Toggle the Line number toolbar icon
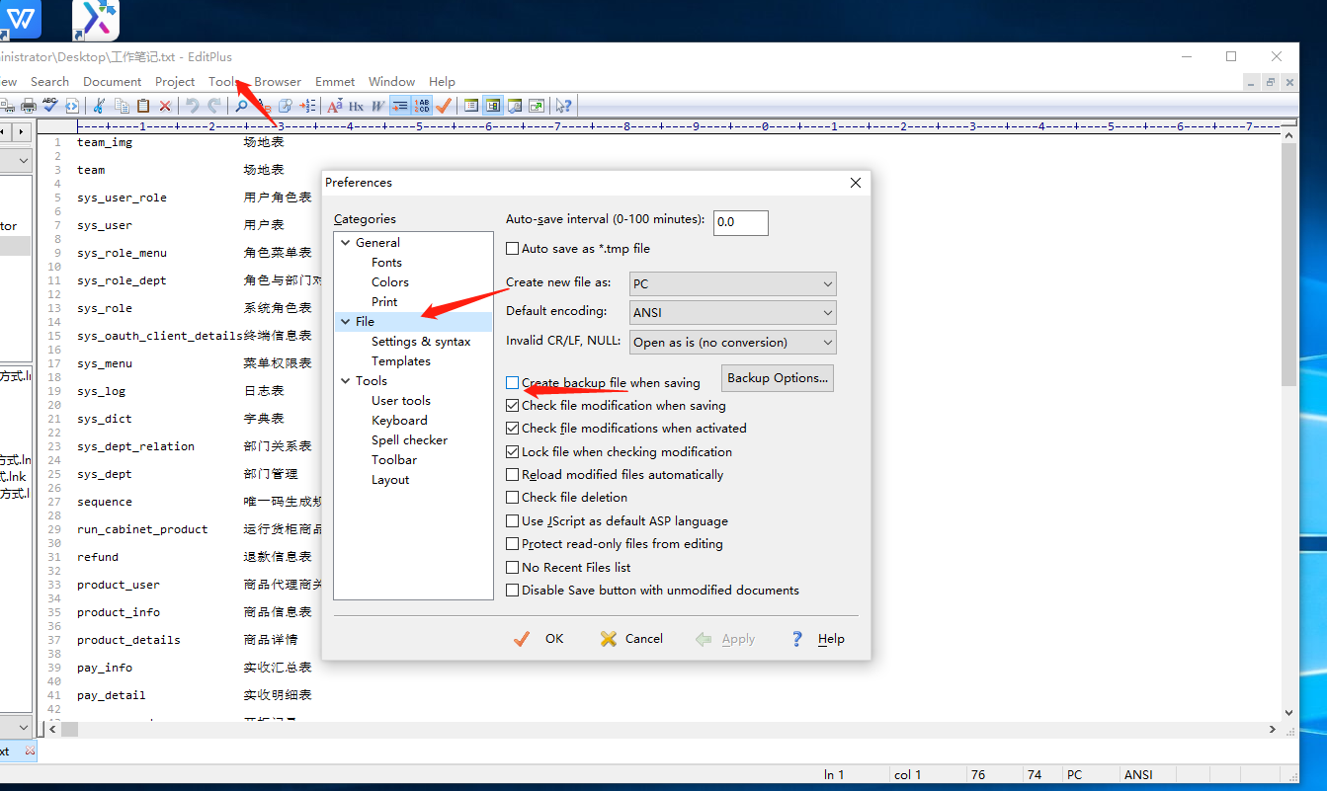Viewport: 1327px width, 791px height. (422, 106)
